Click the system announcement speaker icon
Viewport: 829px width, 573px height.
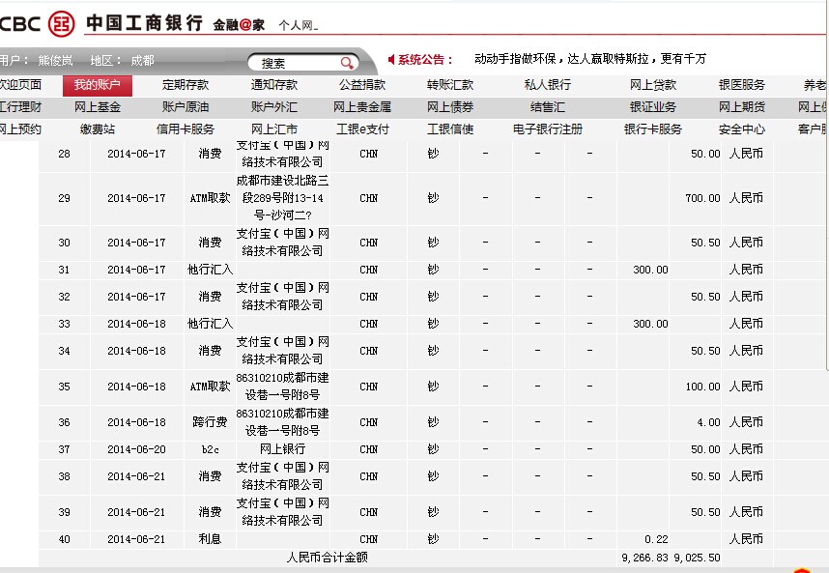[x=391, y=59]
